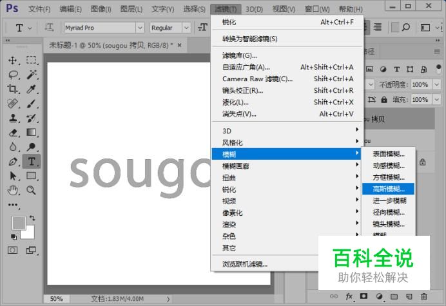The width and height of the screenshot is (446, 306).
Task: Toggle filter for pixel layers
Action: (369, 69)
